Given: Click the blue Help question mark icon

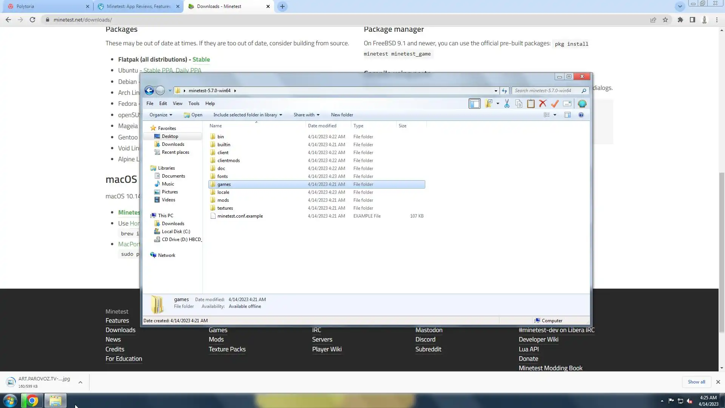Looking at the screenshot, I should pos(581,115).
